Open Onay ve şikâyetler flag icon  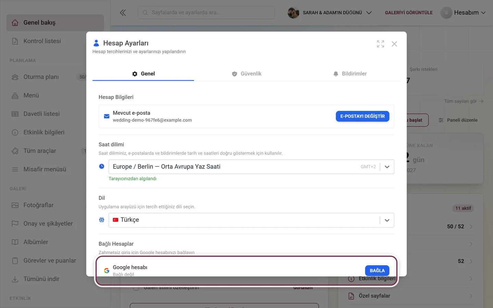point(15,224)
